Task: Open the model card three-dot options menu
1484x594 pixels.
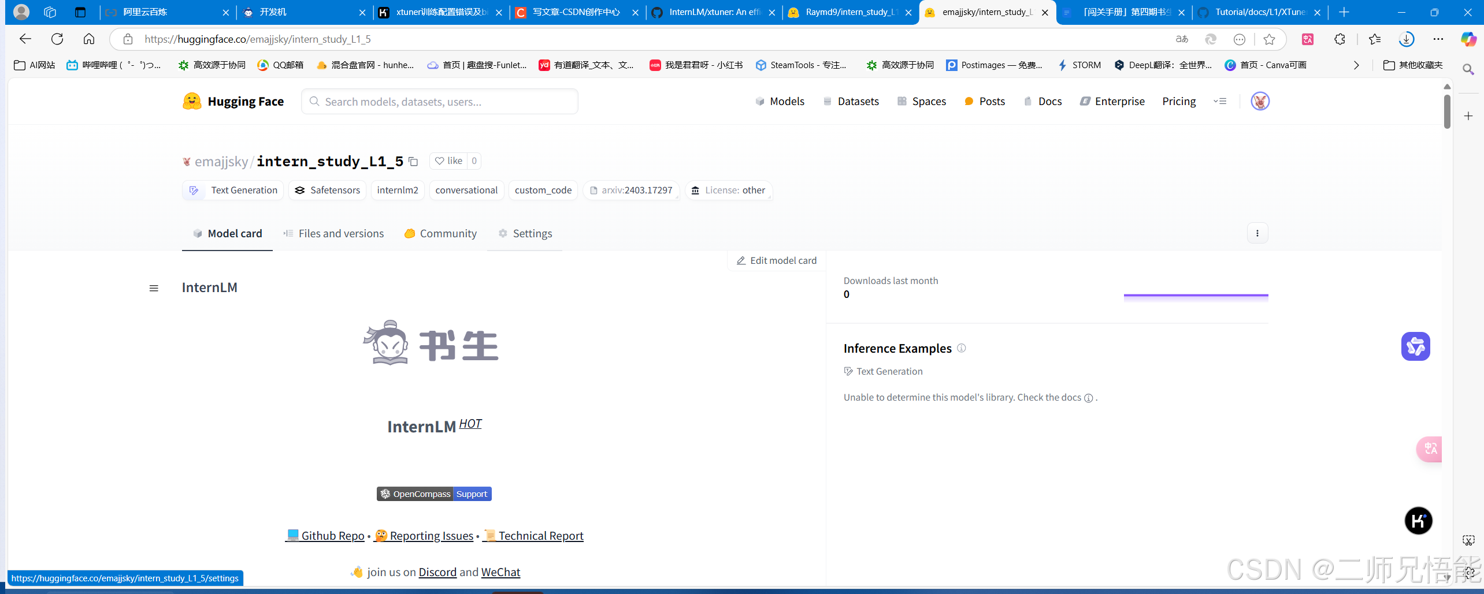Action: 1257,233
